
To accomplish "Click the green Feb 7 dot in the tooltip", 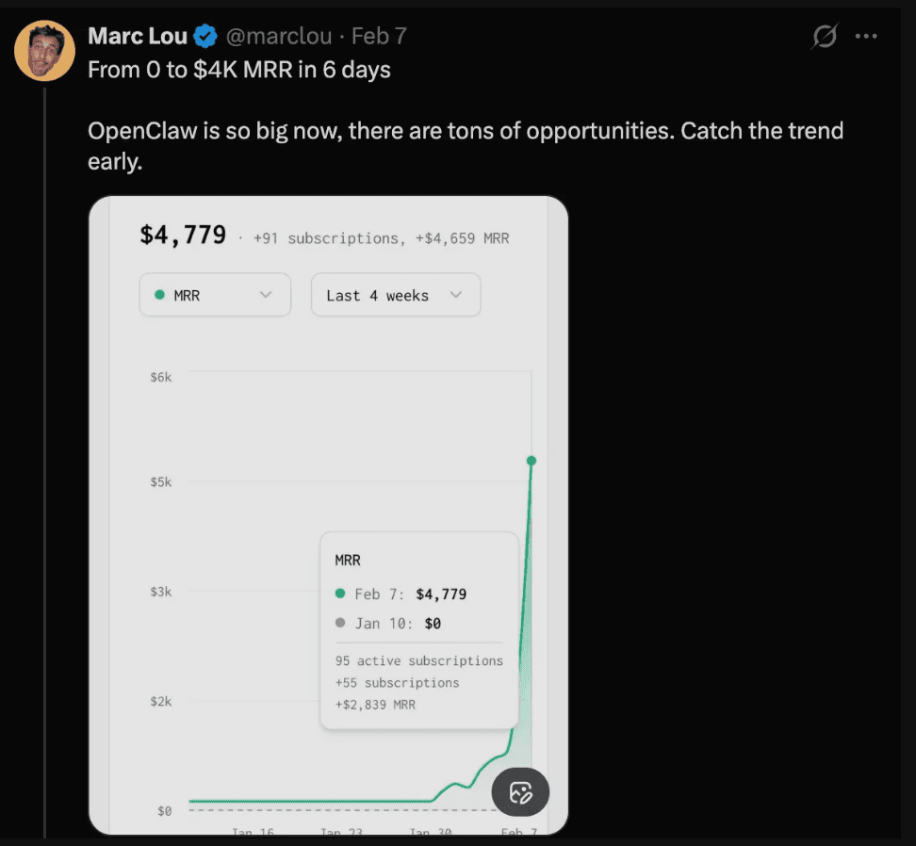I will coord(340,594).
